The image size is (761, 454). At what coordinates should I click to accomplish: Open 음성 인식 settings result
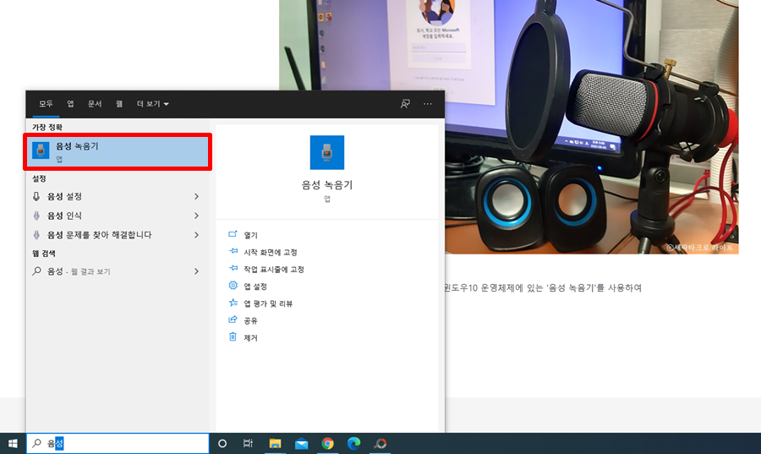(x=118, y=216)
